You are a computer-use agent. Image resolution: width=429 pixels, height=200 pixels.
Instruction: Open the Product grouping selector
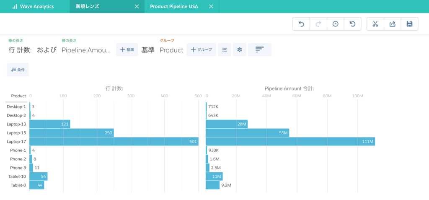pos(171,50)
